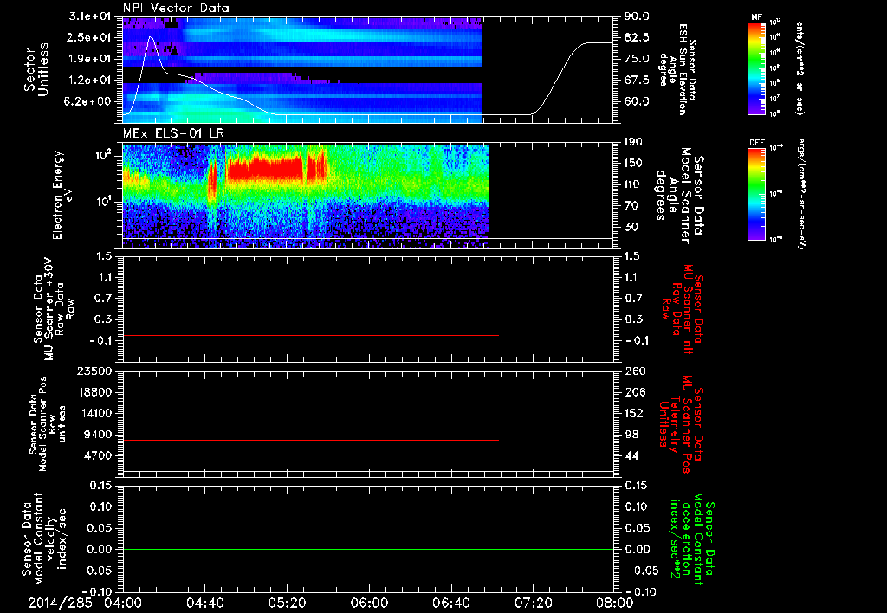
Task: Click the "98" telemetry tick value
Action: click(631, 435)
